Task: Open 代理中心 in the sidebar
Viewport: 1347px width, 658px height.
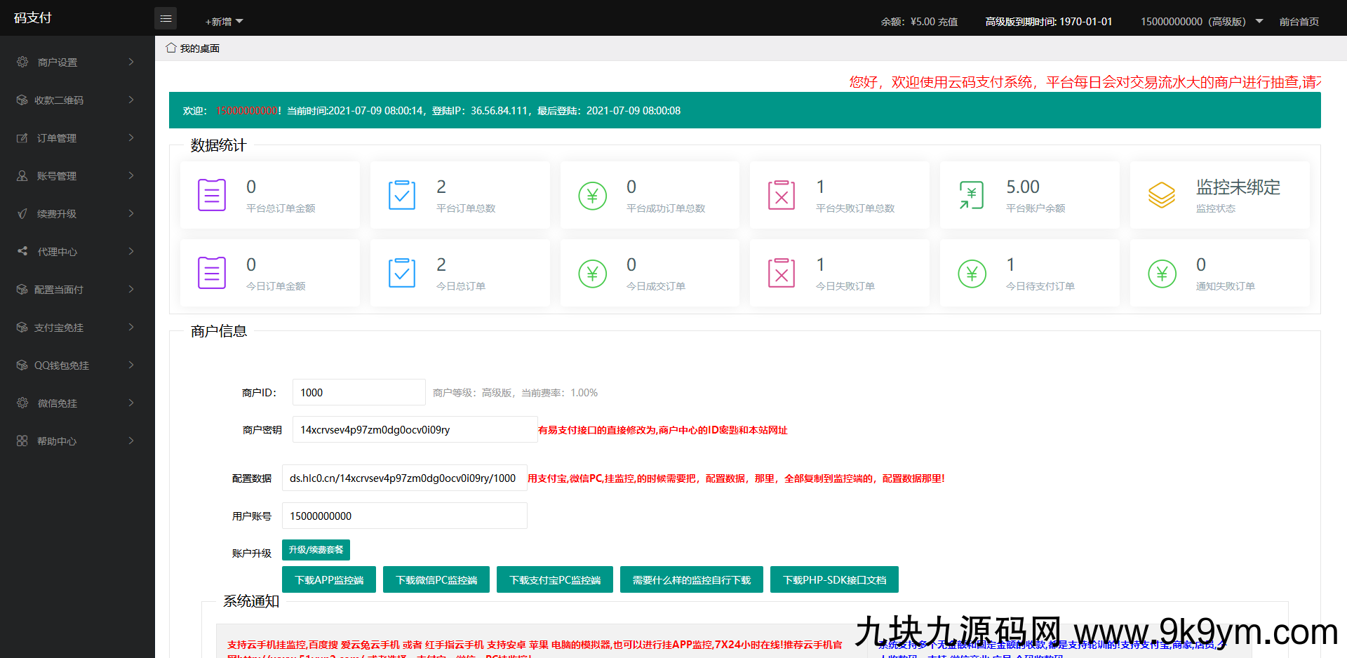Action: [x=76, y=252]
